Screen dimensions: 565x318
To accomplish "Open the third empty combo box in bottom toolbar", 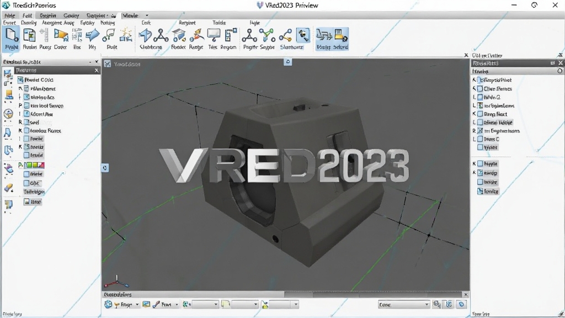I will 284,305.
